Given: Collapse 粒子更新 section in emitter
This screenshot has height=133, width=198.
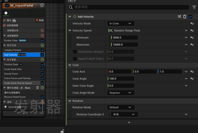Looking at the screenshot, I should click(5, 59).
